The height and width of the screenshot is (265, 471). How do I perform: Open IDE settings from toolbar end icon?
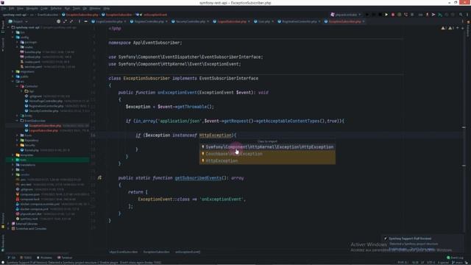click(467, 15)
